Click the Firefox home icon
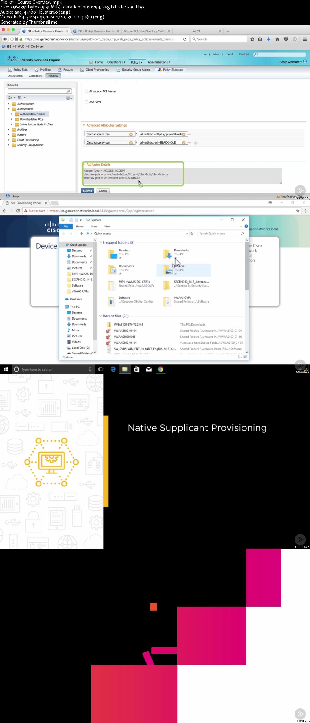The image size is (310, 723). pyautogui.click(x=277, y=39)
